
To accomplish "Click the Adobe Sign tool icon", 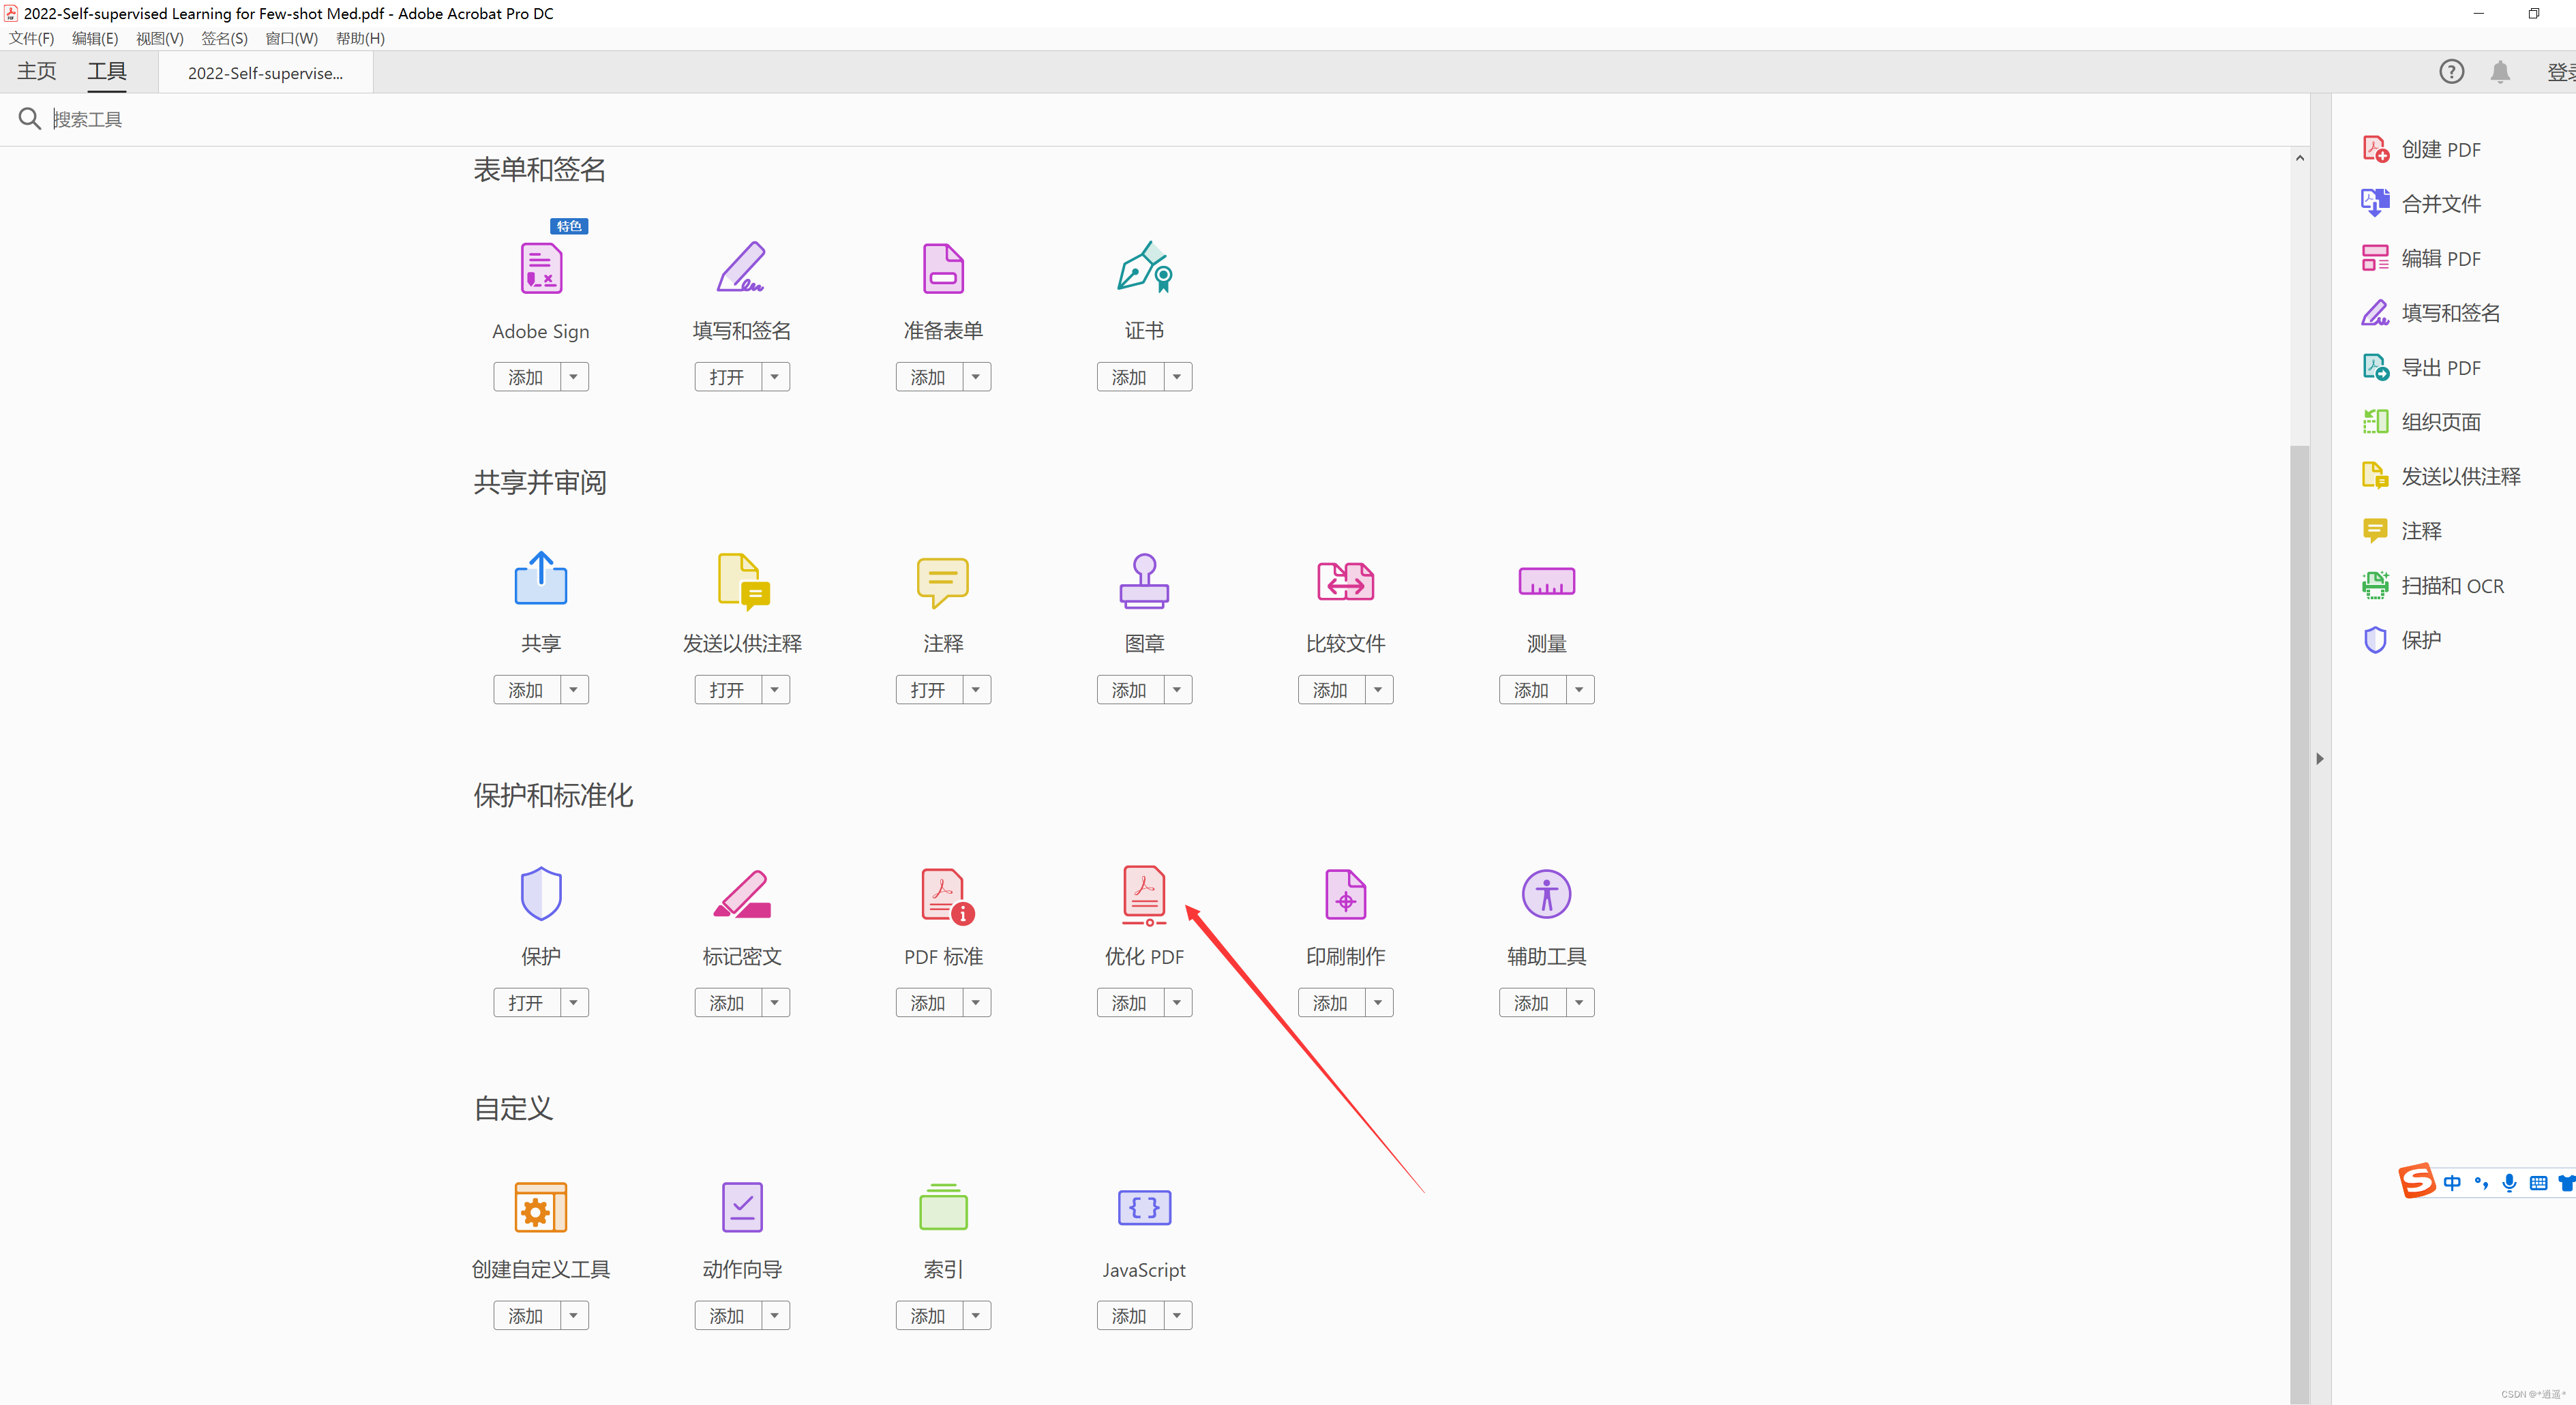I will click(x=541, y=268).
